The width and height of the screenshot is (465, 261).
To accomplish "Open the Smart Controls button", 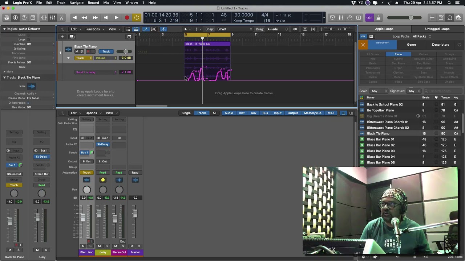I will pyautogui.click(x=44, y=17).
